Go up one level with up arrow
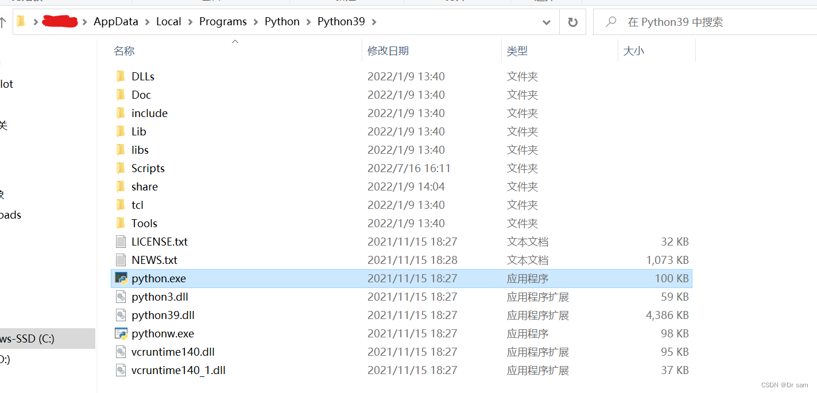This screenshot has height=393, width=817. click(3, 22)
